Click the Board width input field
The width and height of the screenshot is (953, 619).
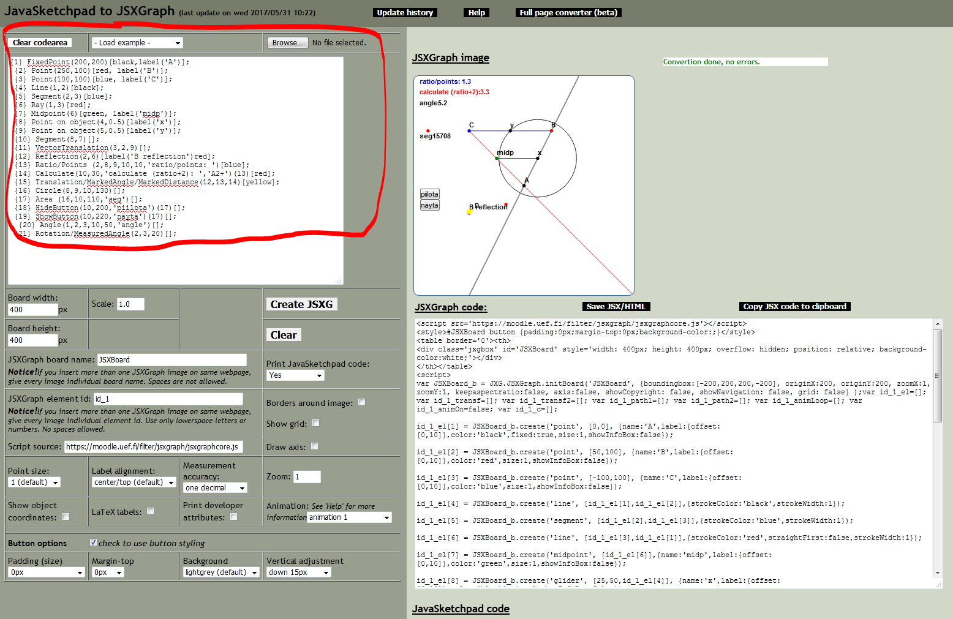pyautogui.click(x=32, y=310)
